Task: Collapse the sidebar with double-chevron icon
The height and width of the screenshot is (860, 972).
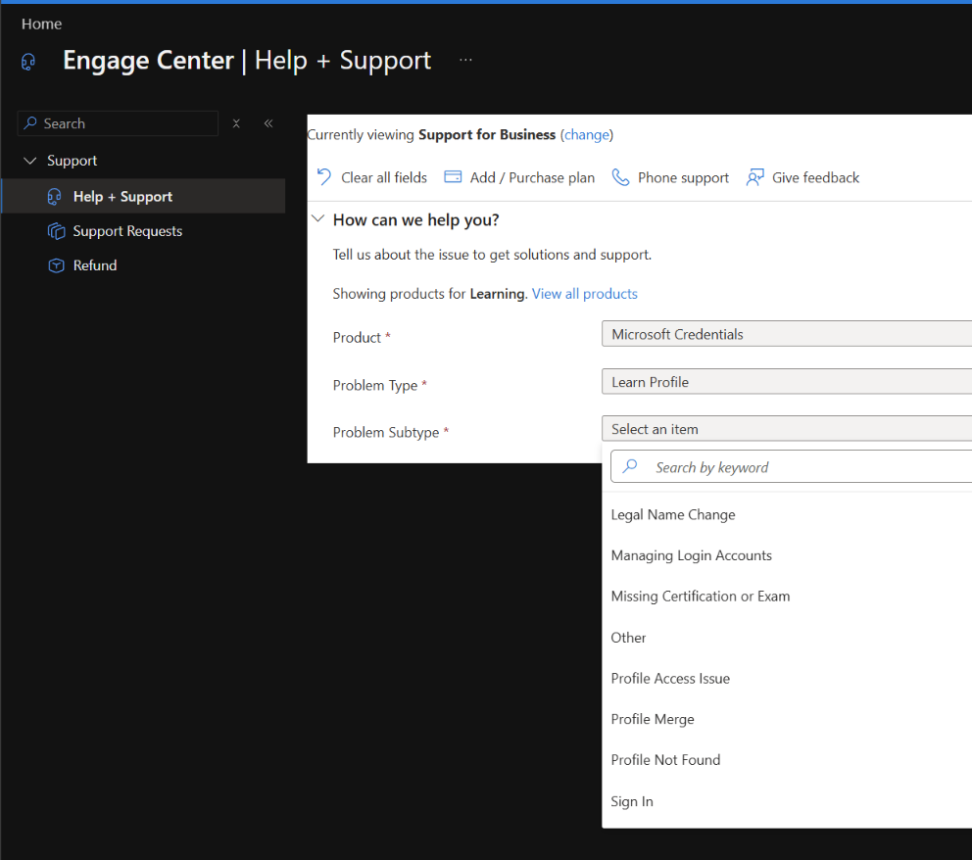Action: (x=268, y=123)
